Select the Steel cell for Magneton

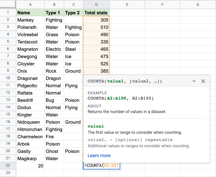(x=74, y=49)
